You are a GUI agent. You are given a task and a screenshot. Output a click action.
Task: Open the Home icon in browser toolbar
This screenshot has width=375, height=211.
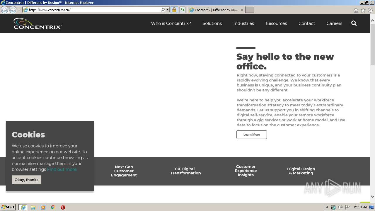pyautogui.click(x=356, y=10)
